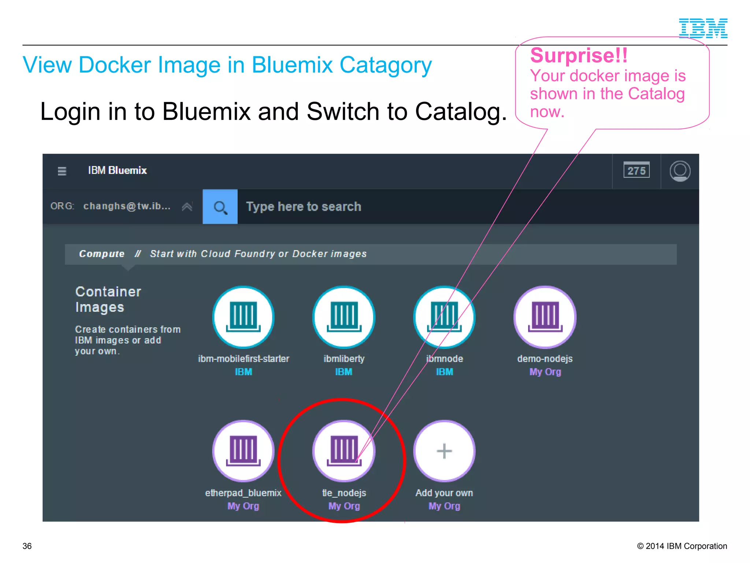Open the user profile avatar icon

pyautogui.click(x=680, y=171)
